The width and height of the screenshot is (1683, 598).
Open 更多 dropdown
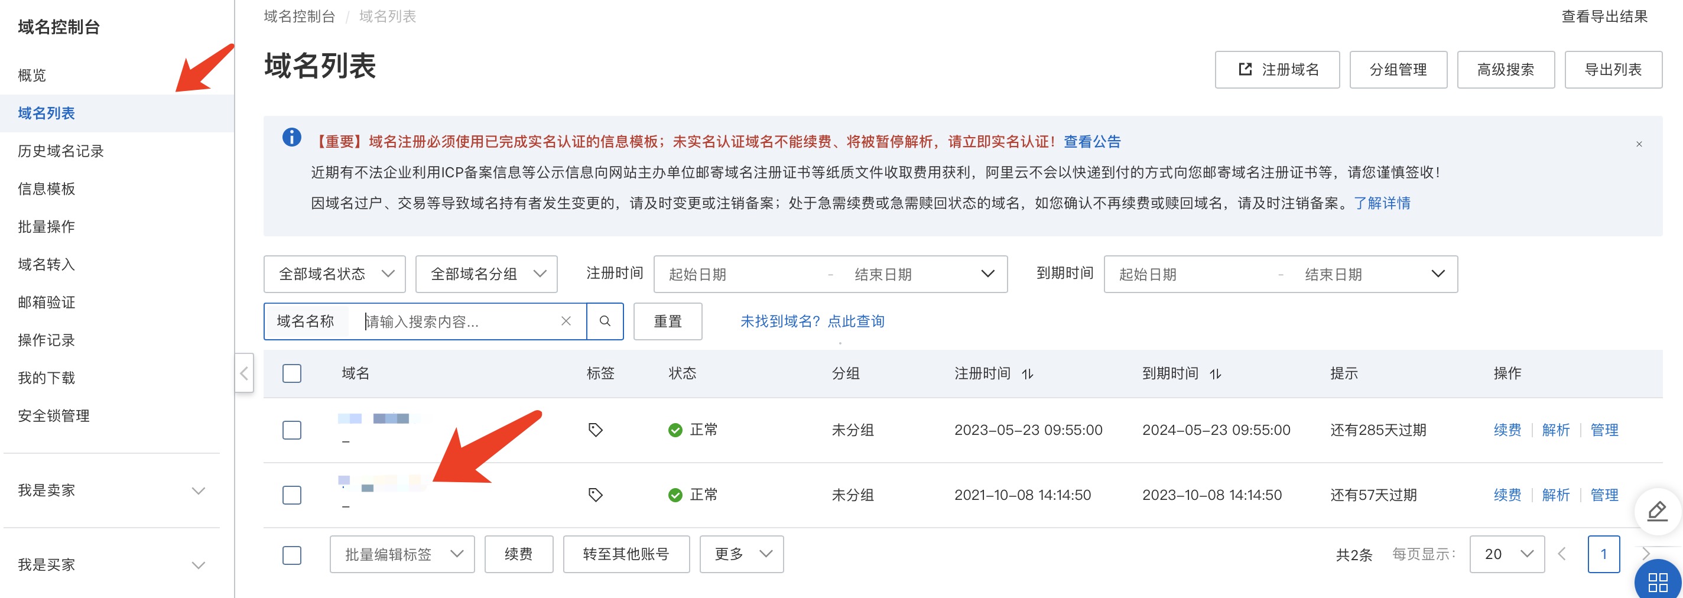(742, 554)
